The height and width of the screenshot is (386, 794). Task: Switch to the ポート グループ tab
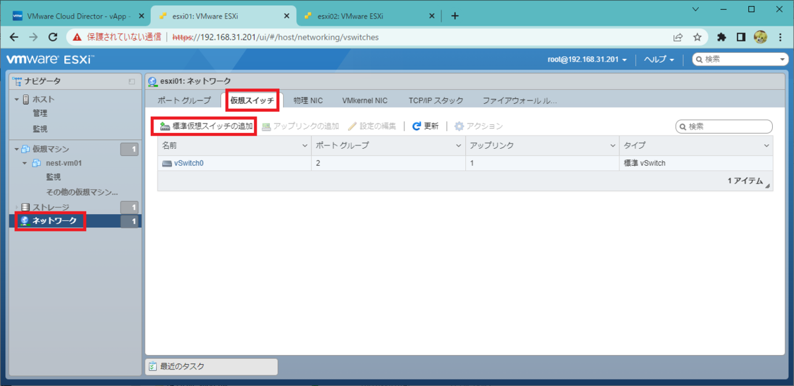tap(184, 100)
